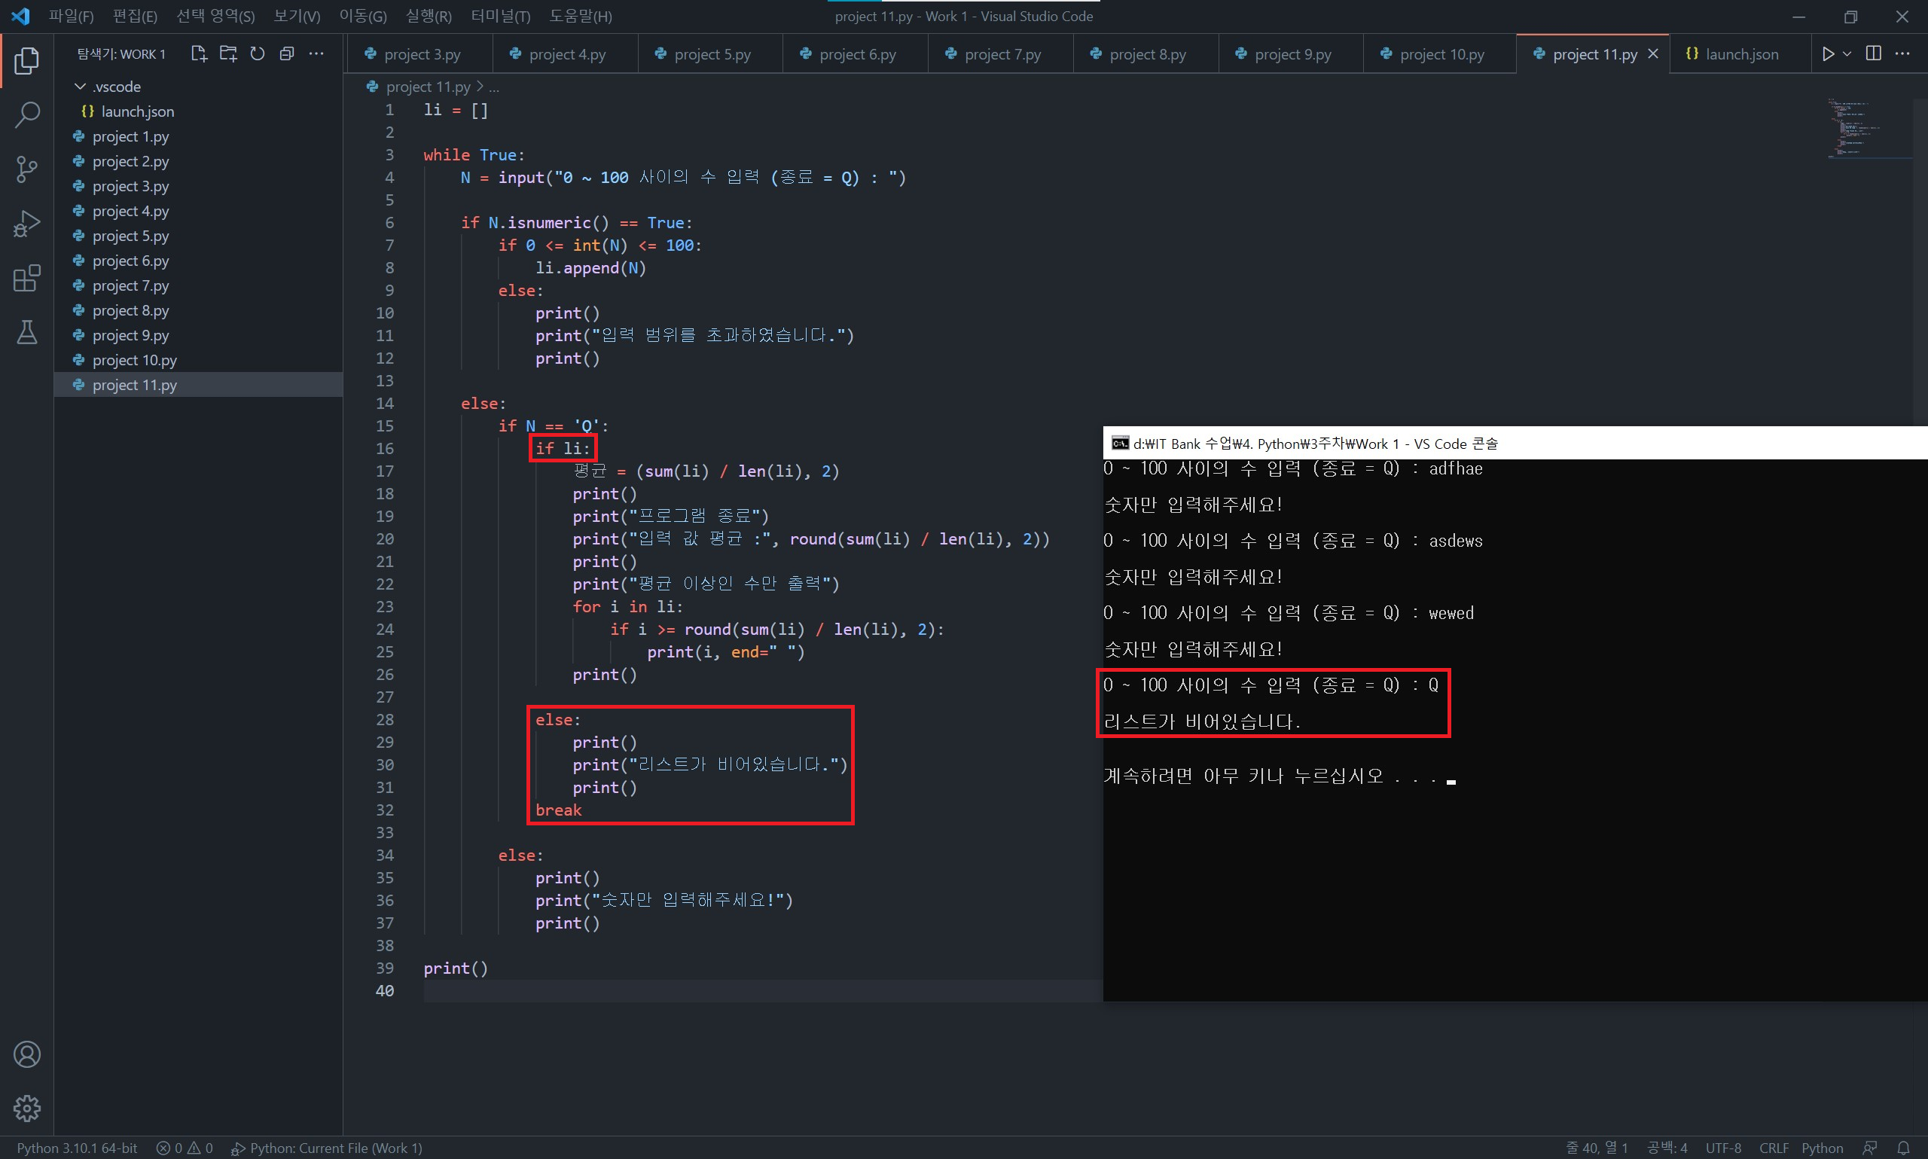This screenshot has width=1928, height=1159.
Task: Open the run button dropdown arrow
Action: tap(1847, 54)
